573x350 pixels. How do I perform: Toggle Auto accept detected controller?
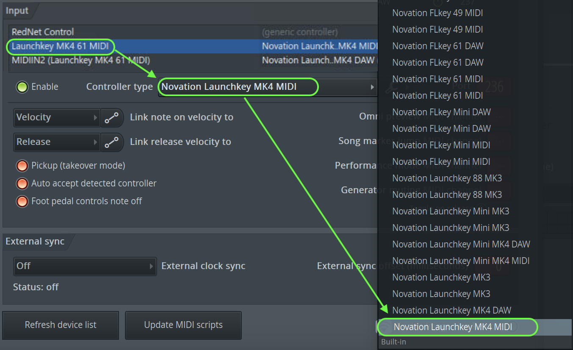22,183
